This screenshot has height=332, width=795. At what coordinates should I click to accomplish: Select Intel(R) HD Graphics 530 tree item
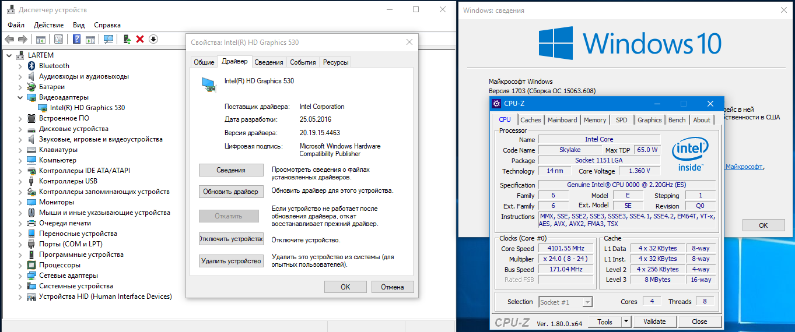point(87,108)
